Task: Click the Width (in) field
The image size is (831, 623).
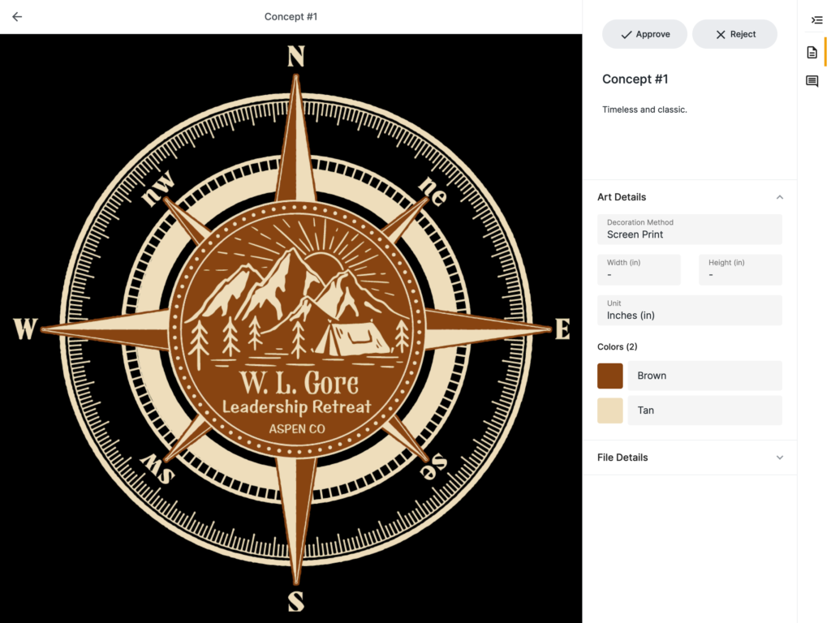Action: tap(639, 269)
